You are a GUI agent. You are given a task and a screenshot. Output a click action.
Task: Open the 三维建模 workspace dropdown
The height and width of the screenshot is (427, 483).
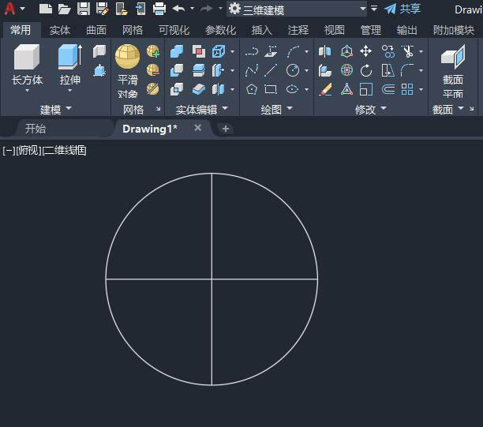[x=362, y=9]
